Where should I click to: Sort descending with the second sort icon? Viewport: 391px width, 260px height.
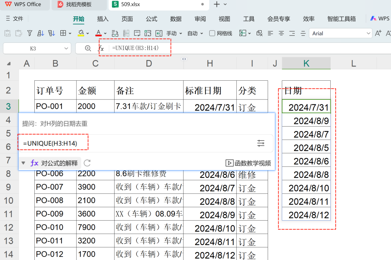[52, 33]
